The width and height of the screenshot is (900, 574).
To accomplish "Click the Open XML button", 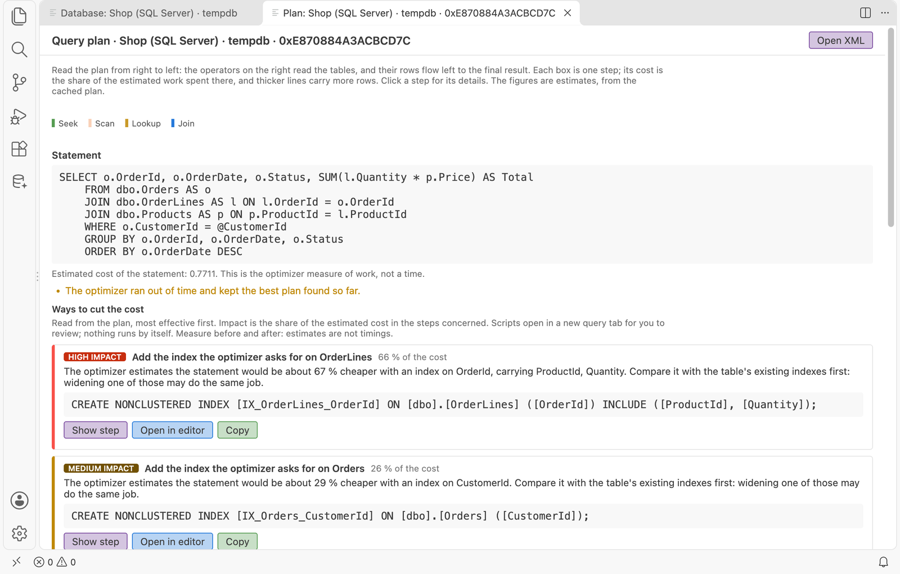I will pyautogui.click(x=840, y=41).
